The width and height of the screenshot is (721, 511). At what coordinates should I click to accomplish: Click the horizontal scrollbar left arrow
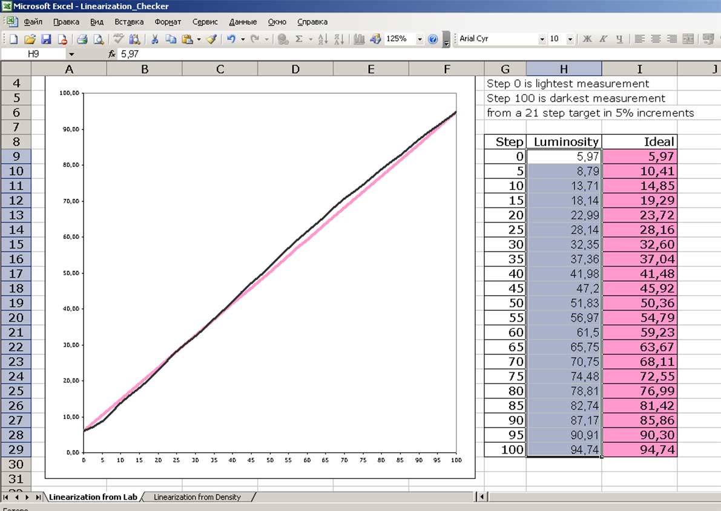point(482,496)
